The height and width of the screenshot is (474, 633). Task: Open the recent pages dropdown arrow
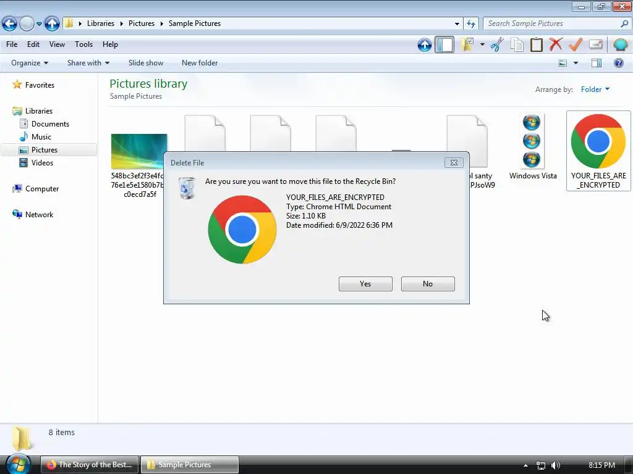coord(39,24)
